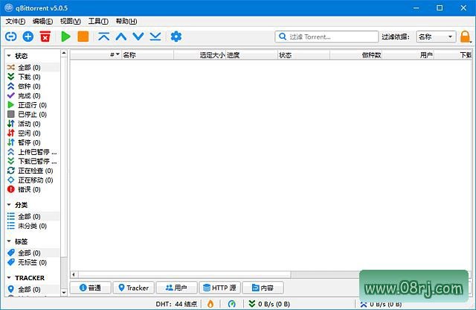Collapse the 分类 section
This screenshot has width=476, height=310.
[x=9, y=205]
